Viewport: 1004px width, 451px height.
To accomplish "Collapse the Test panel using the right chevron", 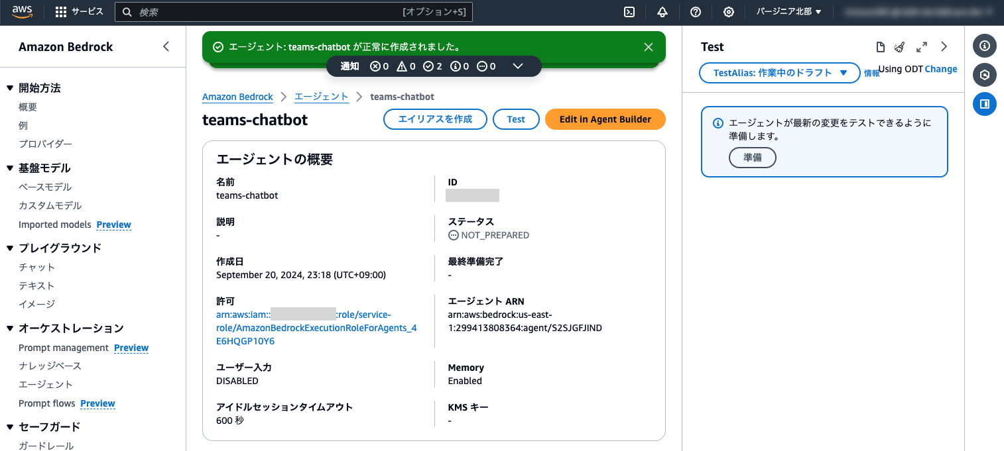I will [x=944, y=46].
